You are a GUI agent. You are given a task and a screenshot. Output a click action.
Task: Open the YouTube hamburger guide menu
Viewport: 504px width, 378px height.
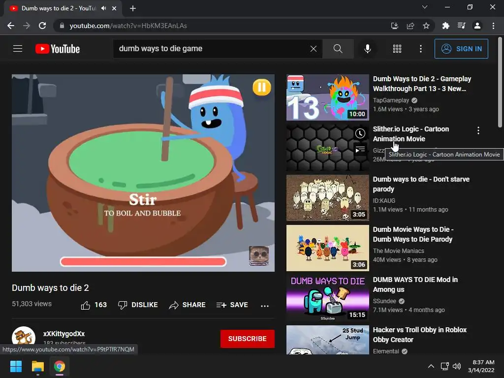[18, 49]
